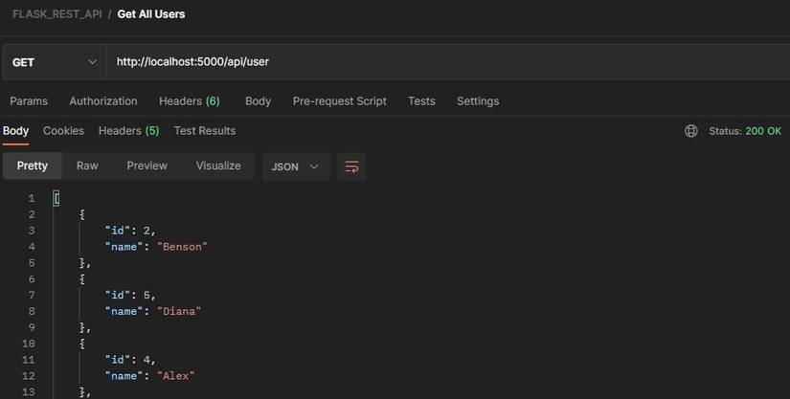Click the Get All Users title
This screenshot has width=790, height=399.
point(151,14)
